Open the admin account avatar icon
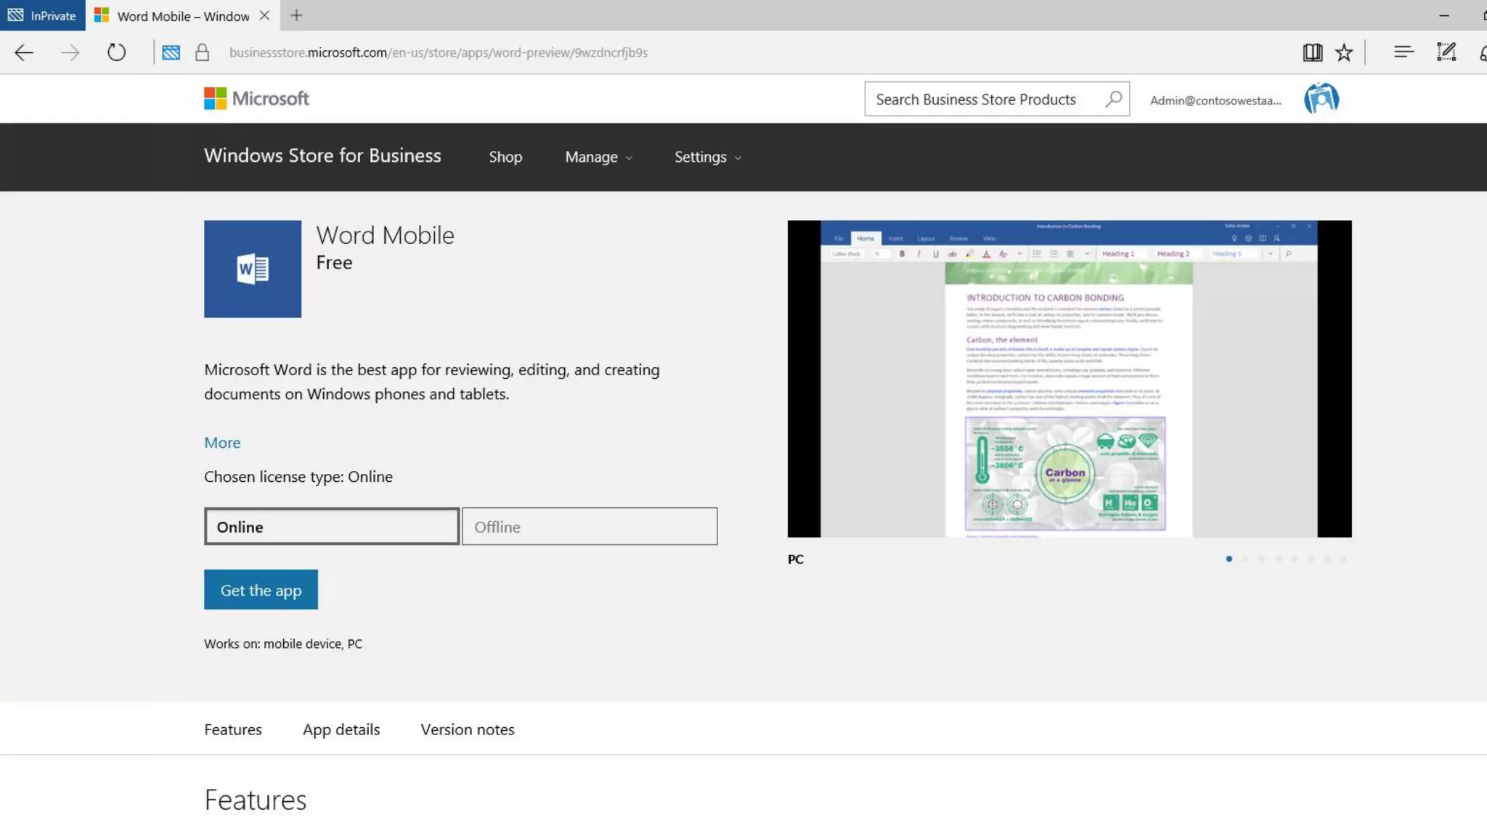Viewport: 1487px width, 836px height. click(1321, 99)
